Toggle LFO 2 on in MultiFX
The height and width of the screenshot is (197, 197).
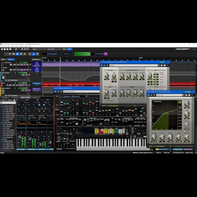[148, 87]
